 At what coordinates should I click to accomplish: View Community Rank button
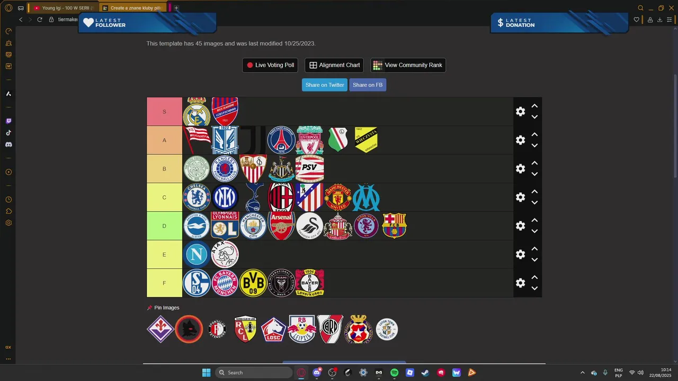click(x=408, y=65)
